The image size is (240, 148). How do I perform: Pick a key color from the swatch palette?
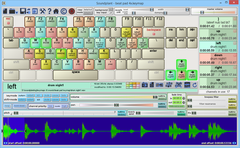133,85
